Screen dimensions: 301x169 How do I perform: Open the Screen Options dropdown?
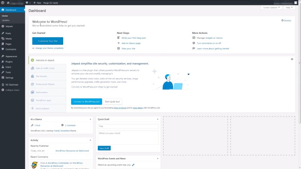[271, 8]
